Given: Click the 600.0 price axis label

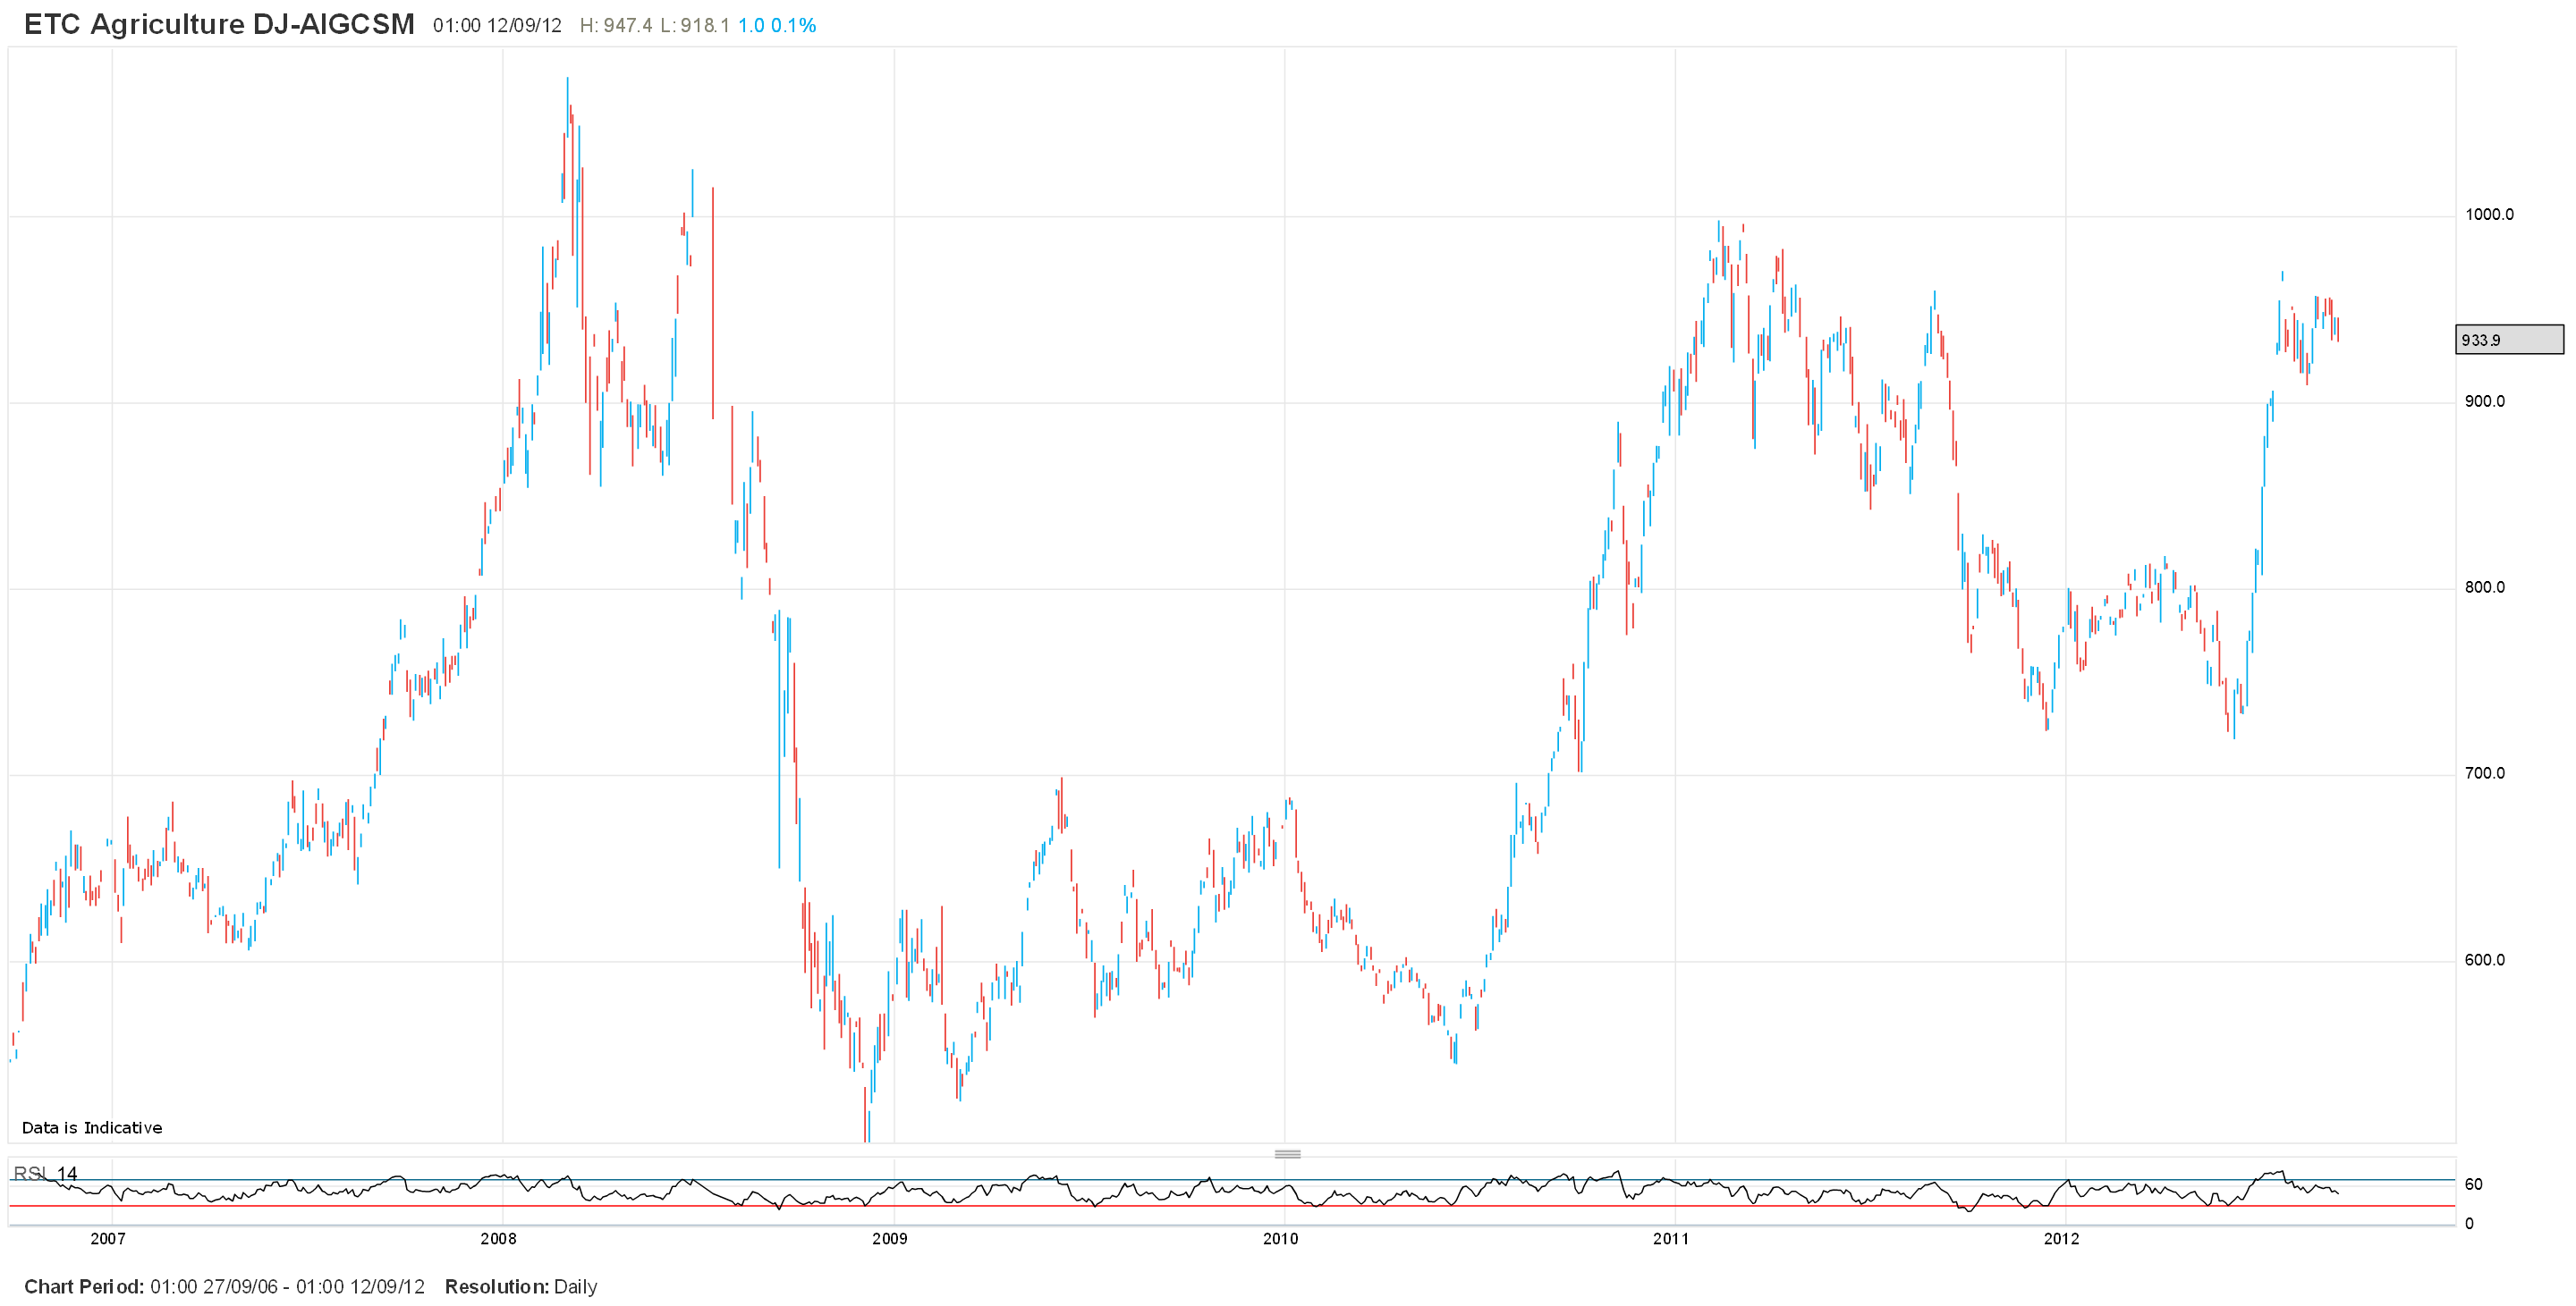Looking at the screenshot, I should pos(2484,960).
